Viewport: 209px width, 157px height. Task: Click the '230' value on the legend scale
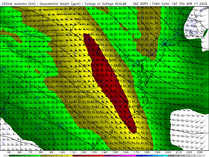coord(200,152)
